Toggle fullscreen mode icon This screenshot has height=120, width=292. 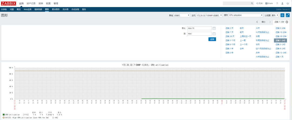tap(288, 15)
